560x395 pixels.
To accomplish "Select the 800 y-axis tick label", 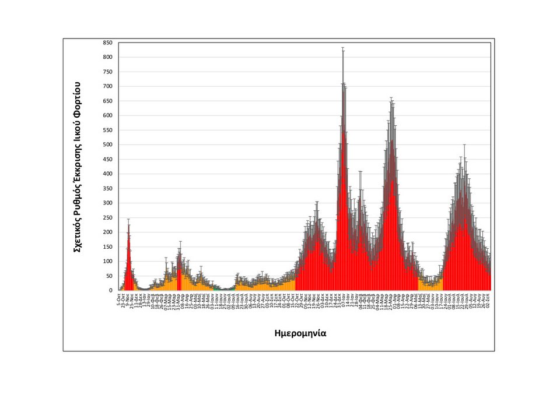I will 107,57.
